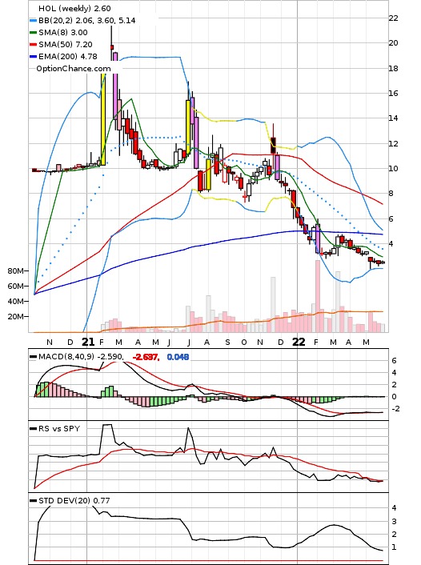Click the bold 22 year marker on time axis
Viewport: 421px width, 565px height.
click(x=299, y=342)
